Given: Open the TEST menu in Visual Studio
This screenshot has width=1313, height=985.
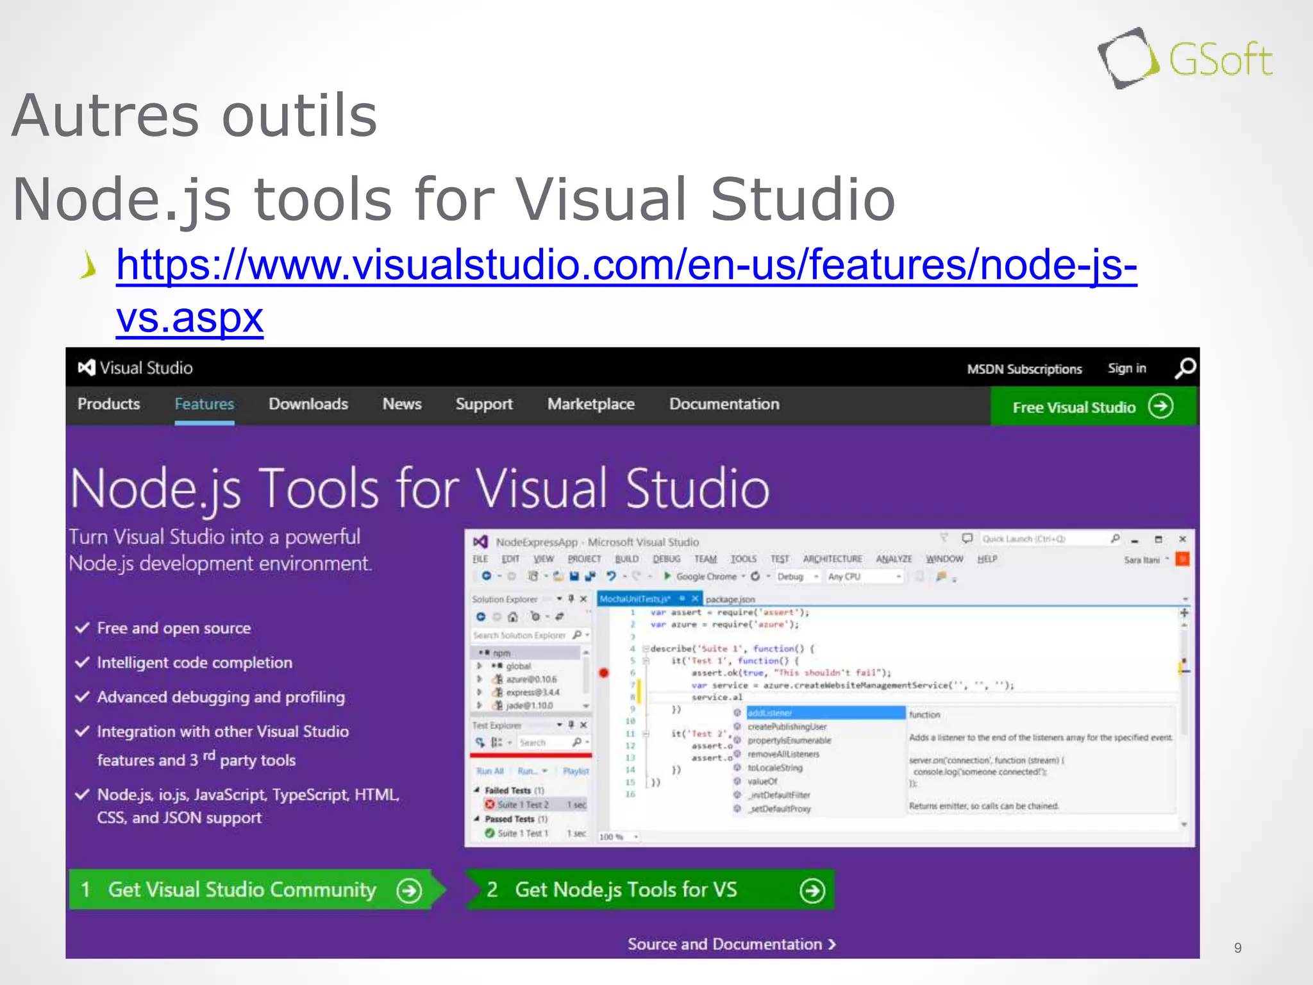Looking at the screenshot, I should (x=780, y=559).
